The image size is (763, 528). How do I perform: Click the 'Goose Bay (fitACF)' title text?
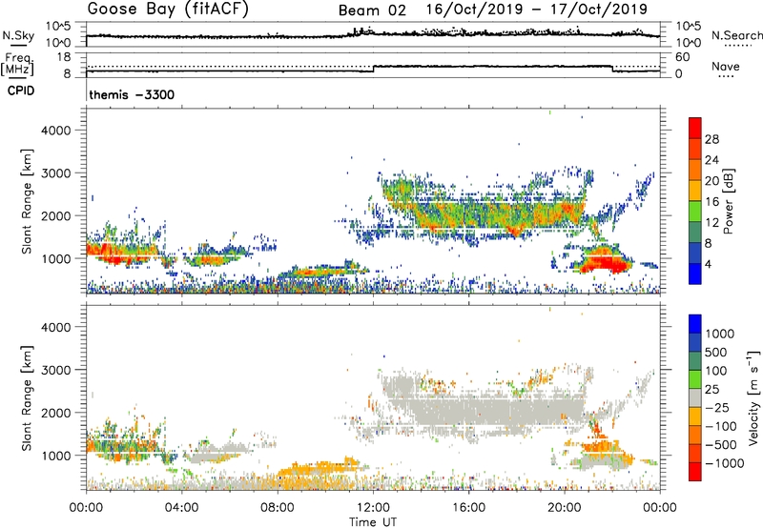(168, 10)
